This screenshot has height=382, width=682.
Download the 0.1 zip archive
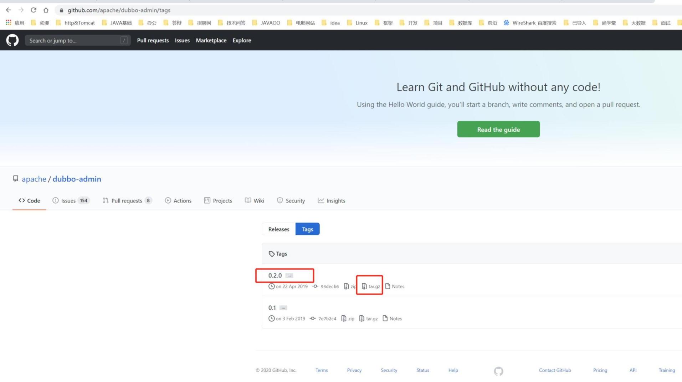pyautogui.click(x=348, y=319)
